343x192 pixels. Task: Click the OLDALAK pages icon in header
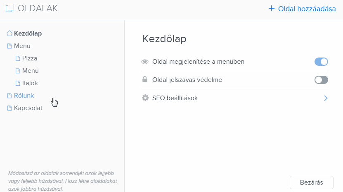point(10,8)
